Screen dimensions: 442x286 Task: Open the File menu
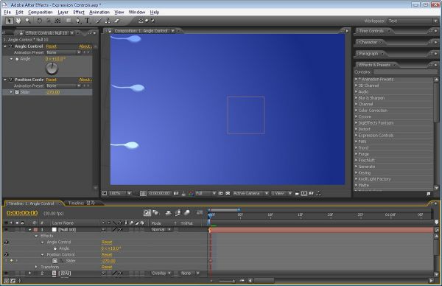[x=7, y=12]
